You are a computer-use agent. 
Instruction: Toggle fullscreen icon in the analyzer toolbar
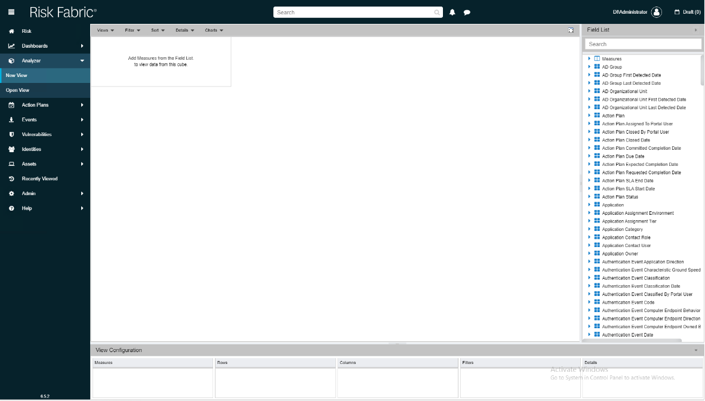click(x=571, y=30)
